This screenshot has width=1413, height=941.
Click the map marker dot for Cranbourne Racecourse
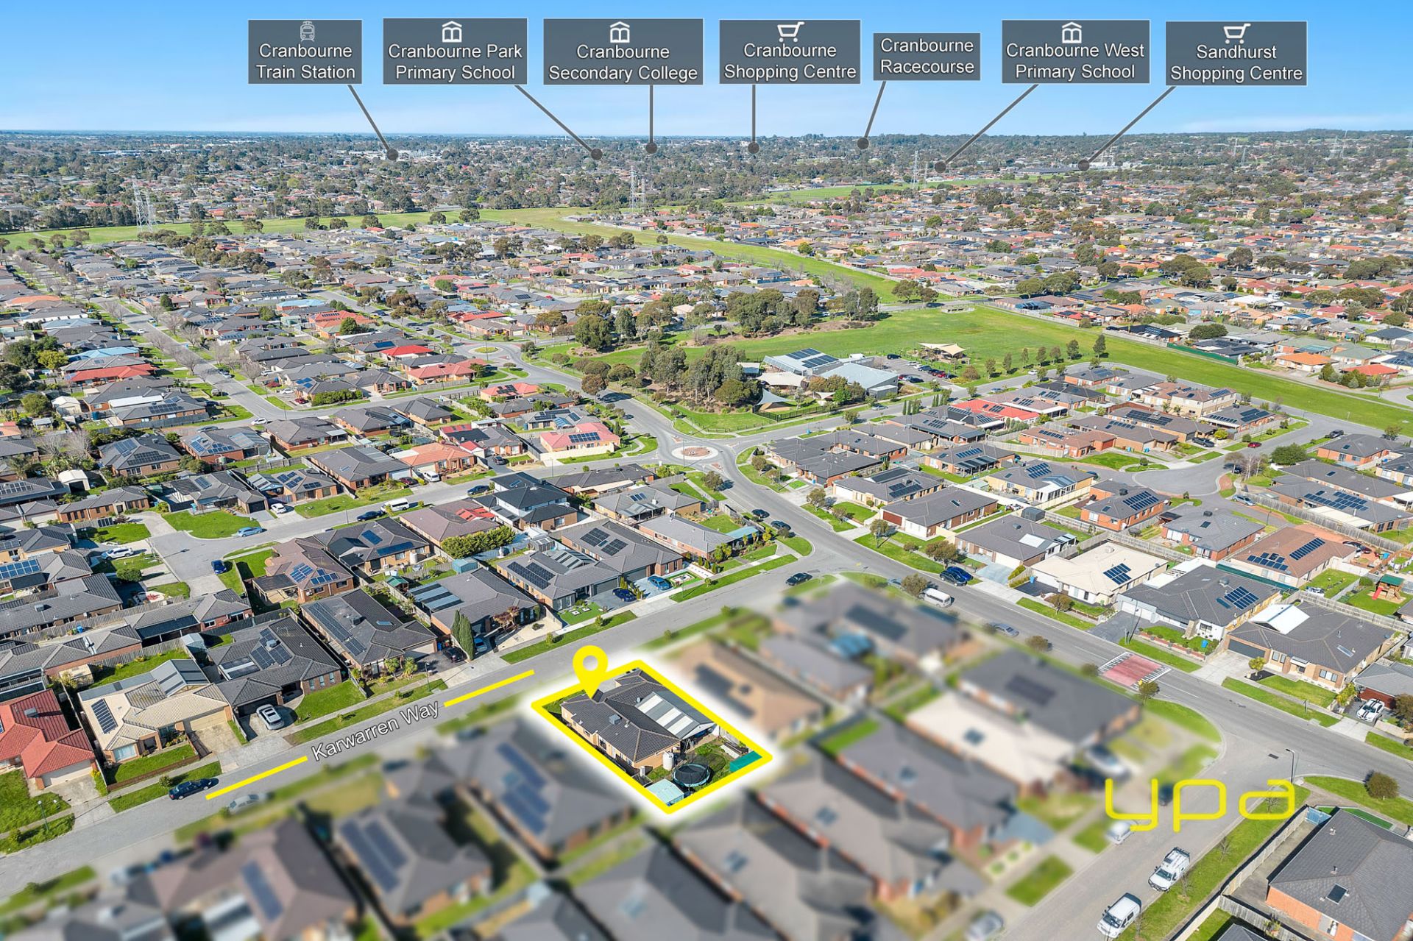coord(864,143)
